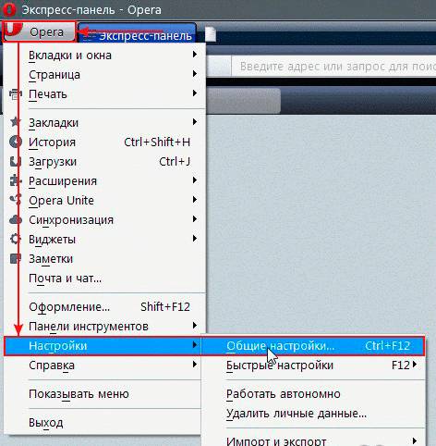Open the Закладки menu entry
The image size is (436, 446).
tap(104, 123)
